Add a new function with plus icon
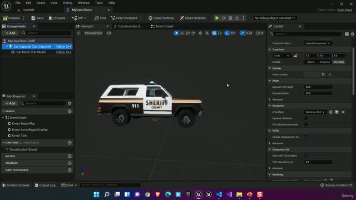Viewport: 356px width, 200px height. [70, 143]
